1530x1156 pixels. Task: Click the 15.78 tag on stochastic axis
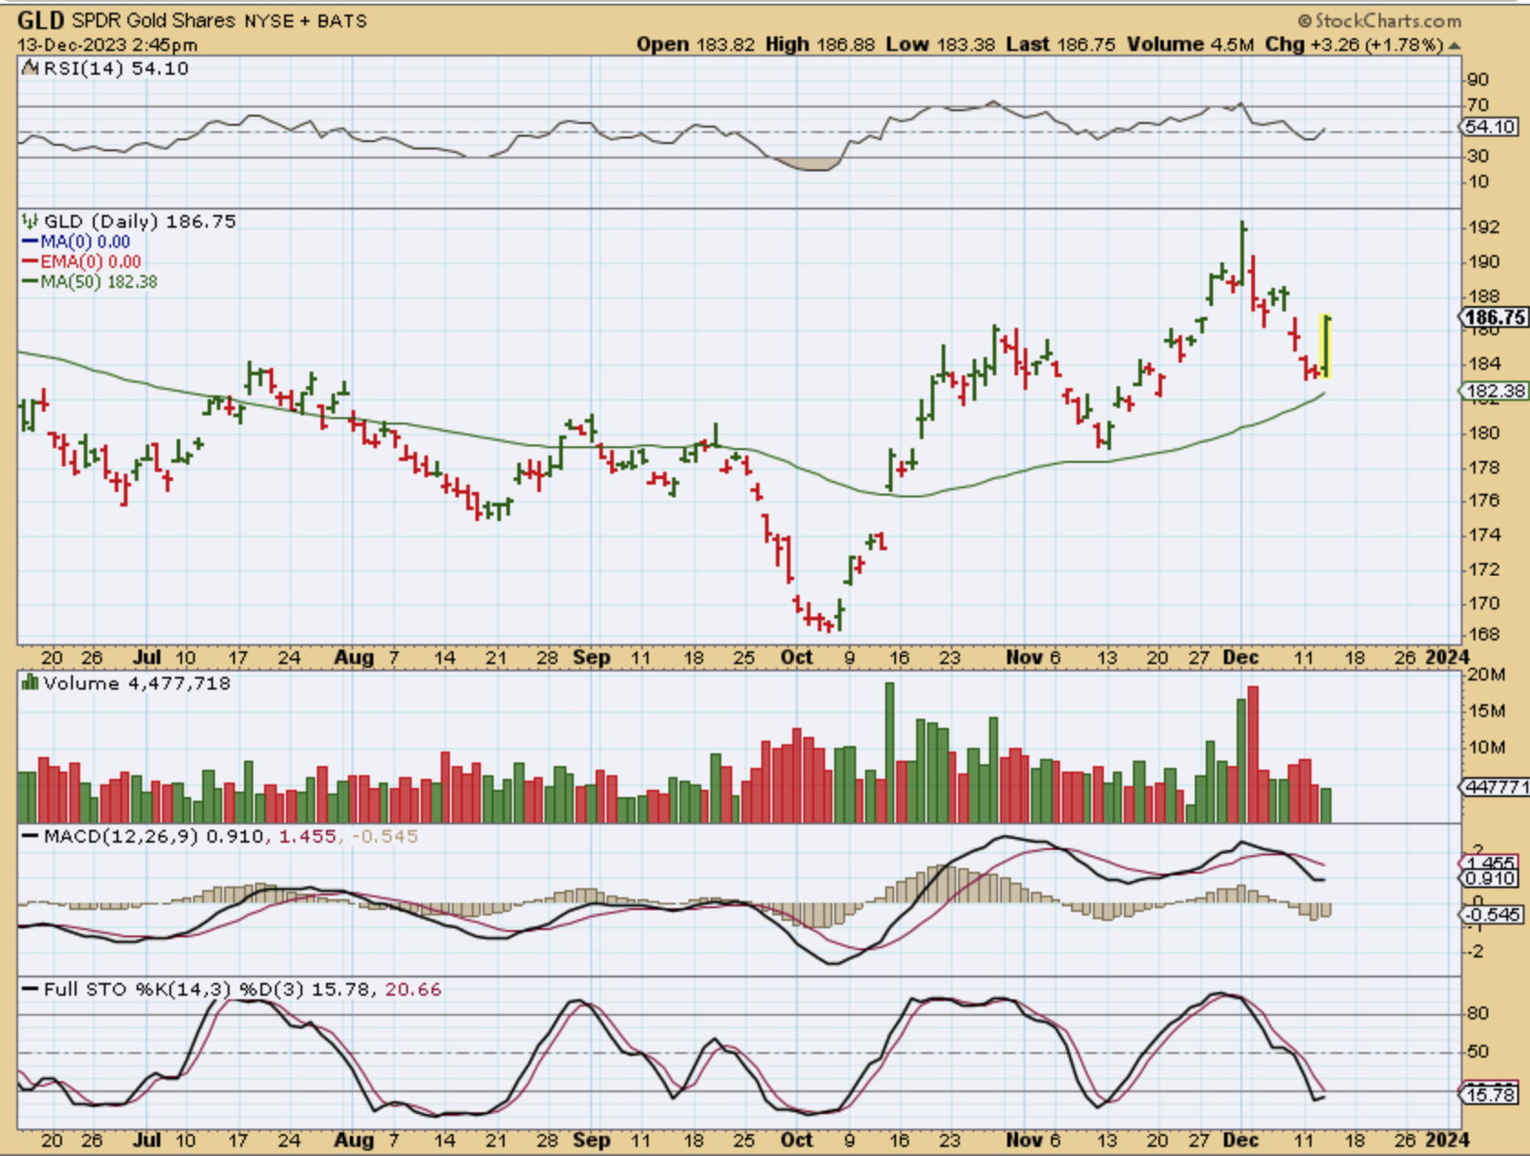coord(1491,1094)
